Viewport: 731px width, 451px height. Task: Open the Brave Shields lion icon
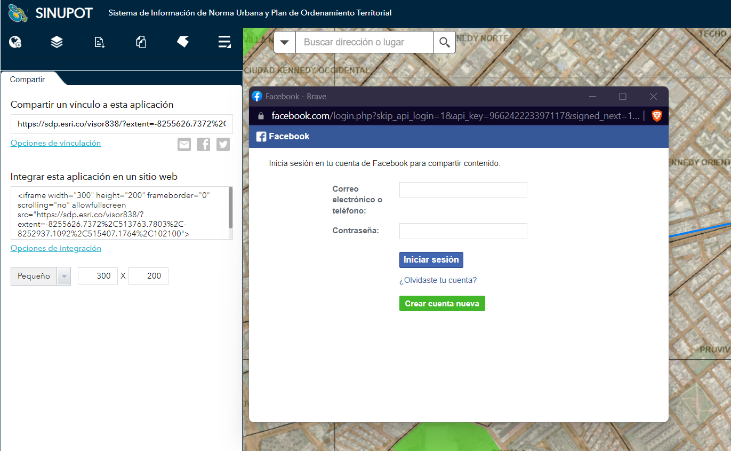pos(657,116)
